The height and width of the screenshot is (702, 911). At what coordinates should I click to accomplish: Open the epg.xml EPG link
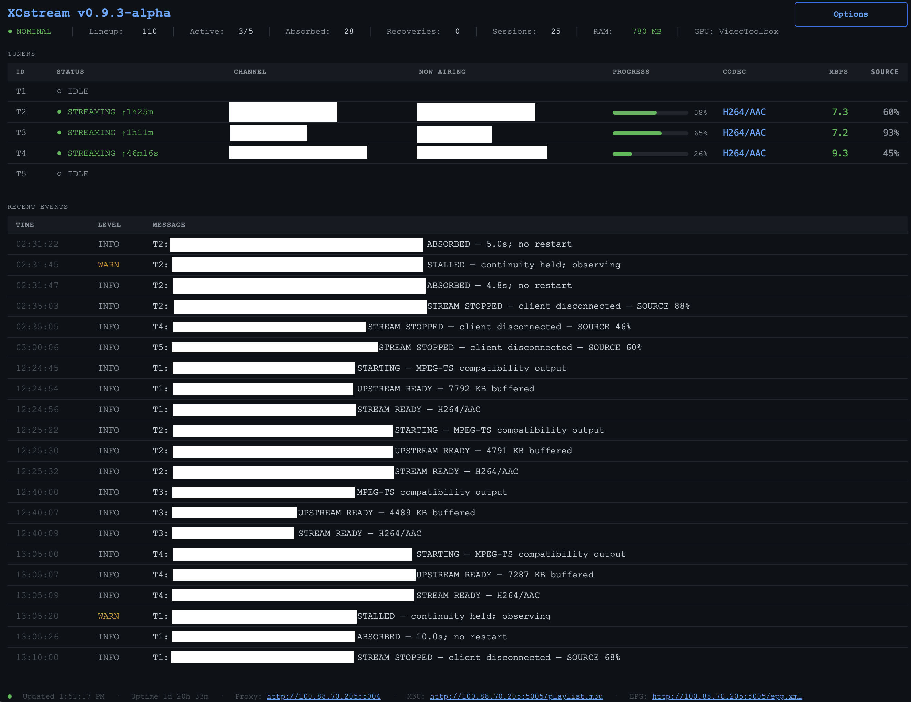click(727, 696)
